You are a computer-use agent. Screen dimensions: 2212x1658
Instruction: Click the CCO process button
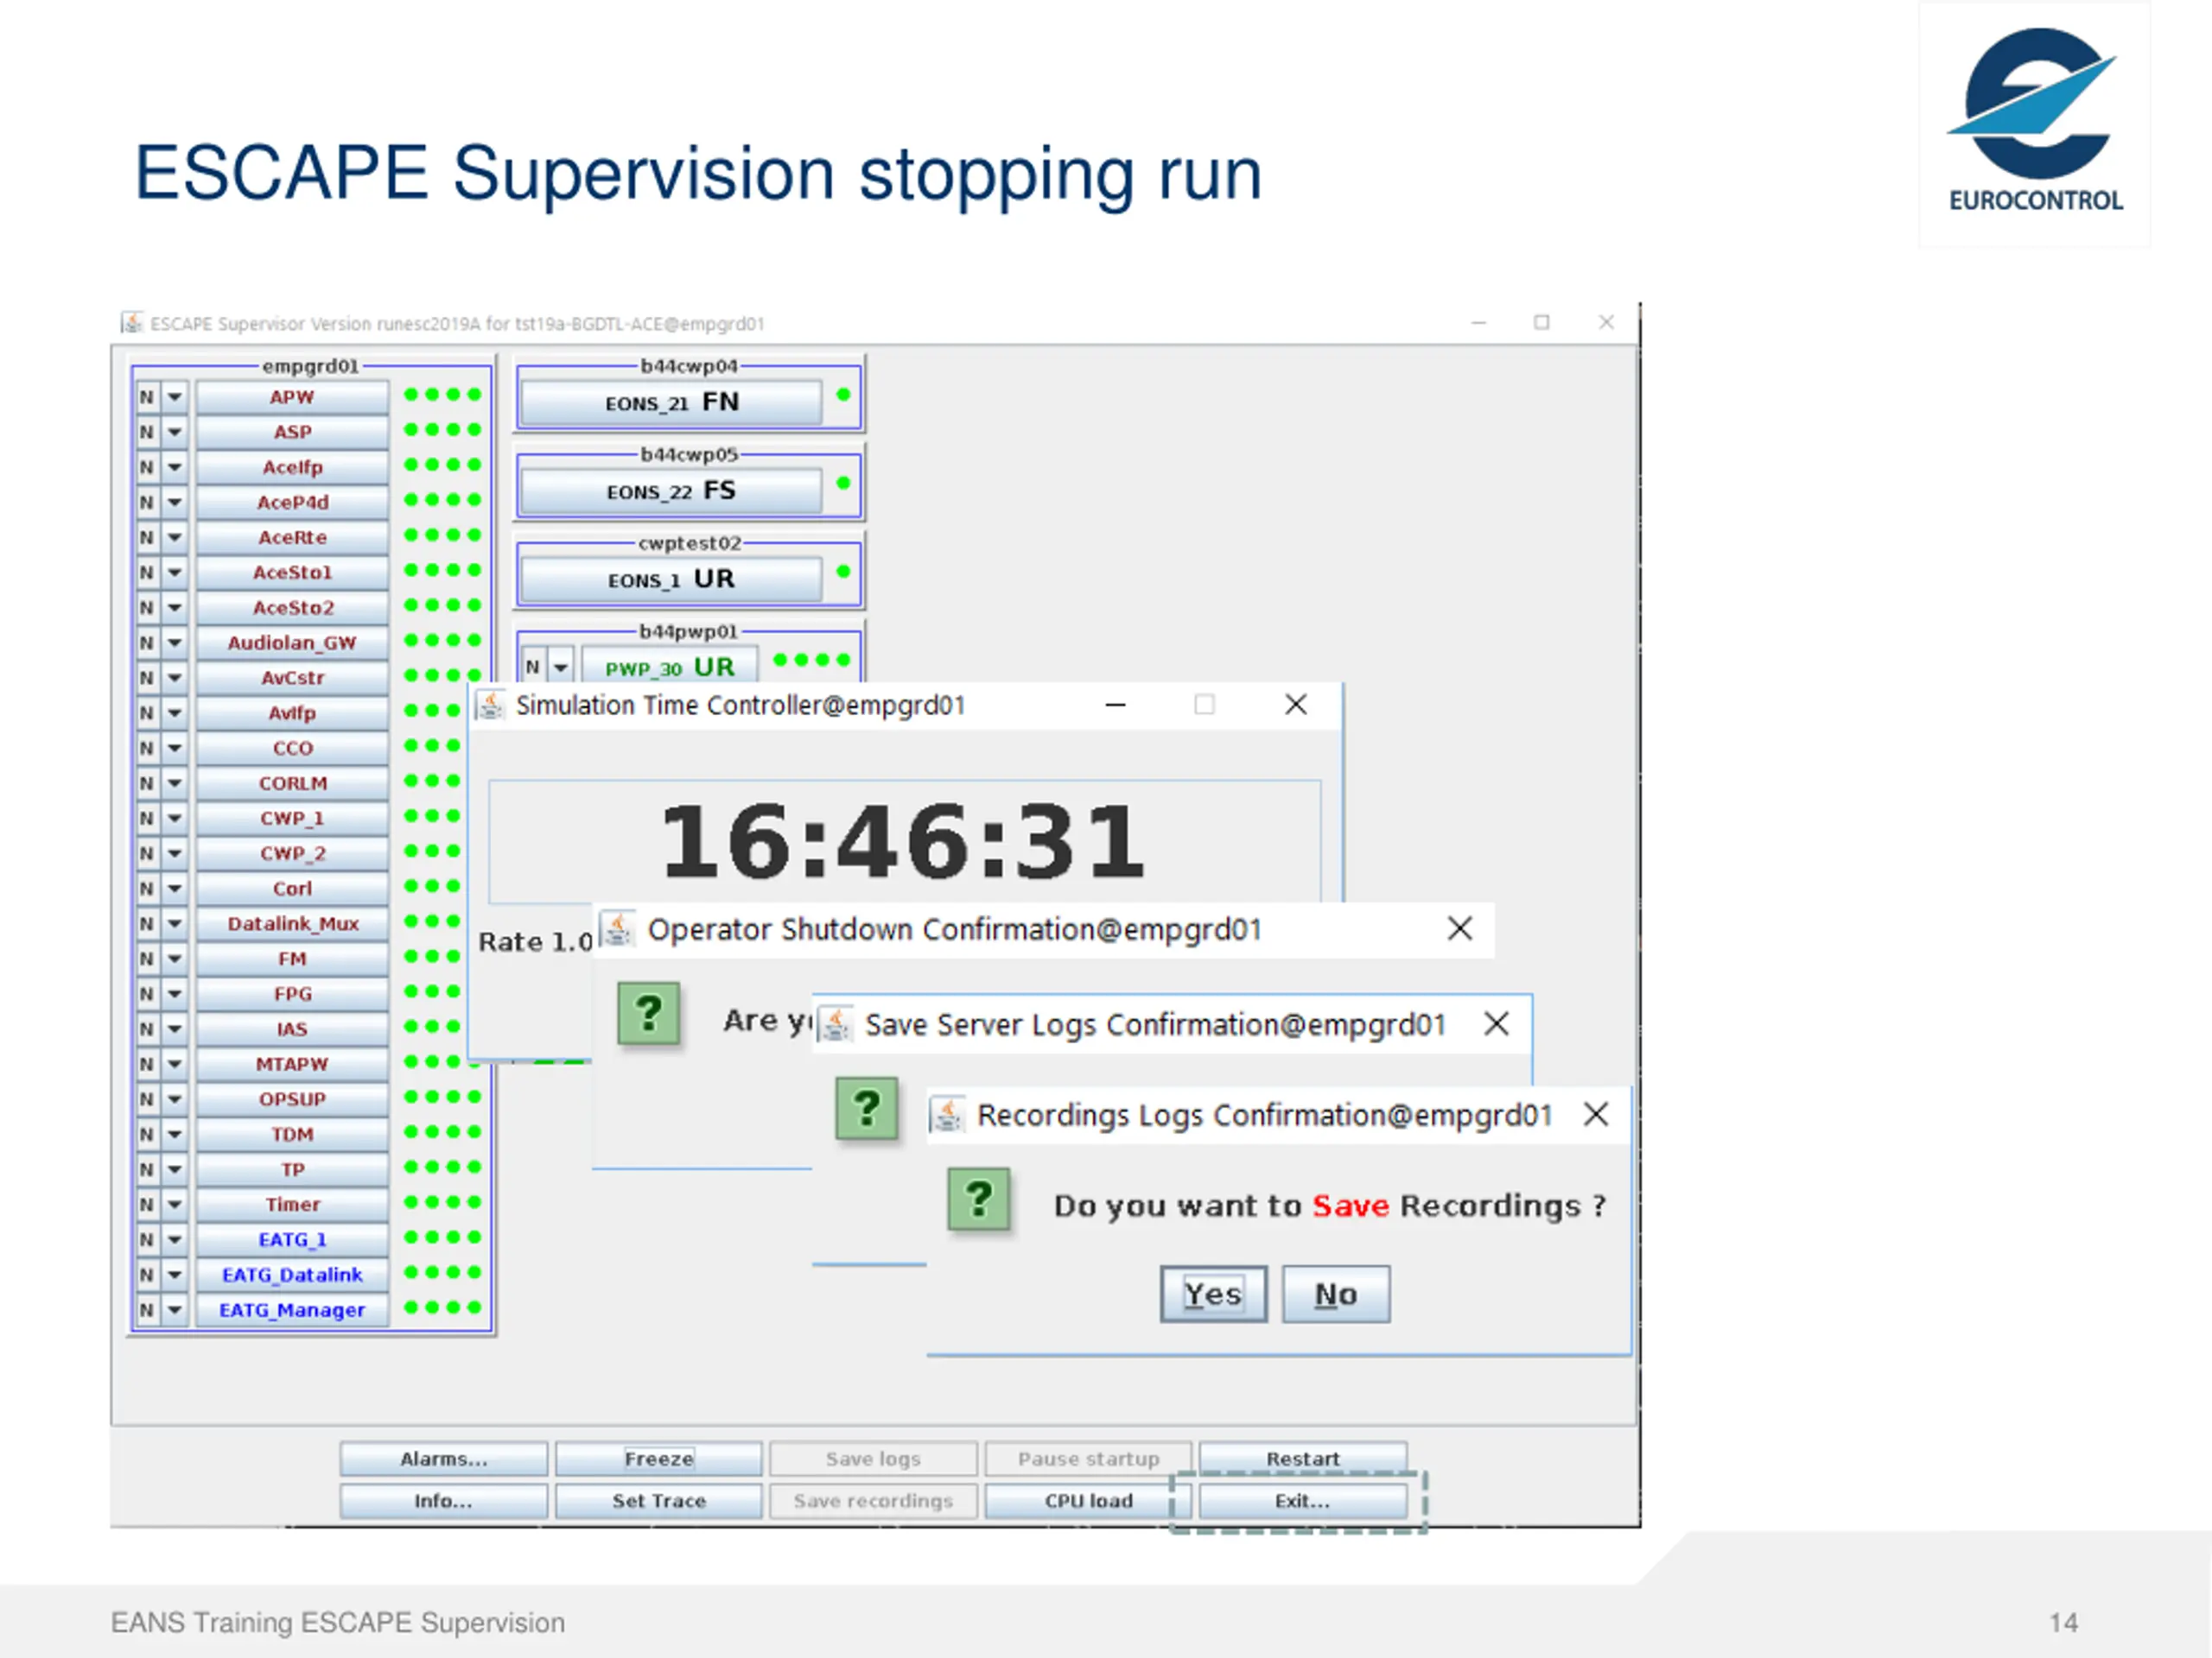click(x=292, y=748)
